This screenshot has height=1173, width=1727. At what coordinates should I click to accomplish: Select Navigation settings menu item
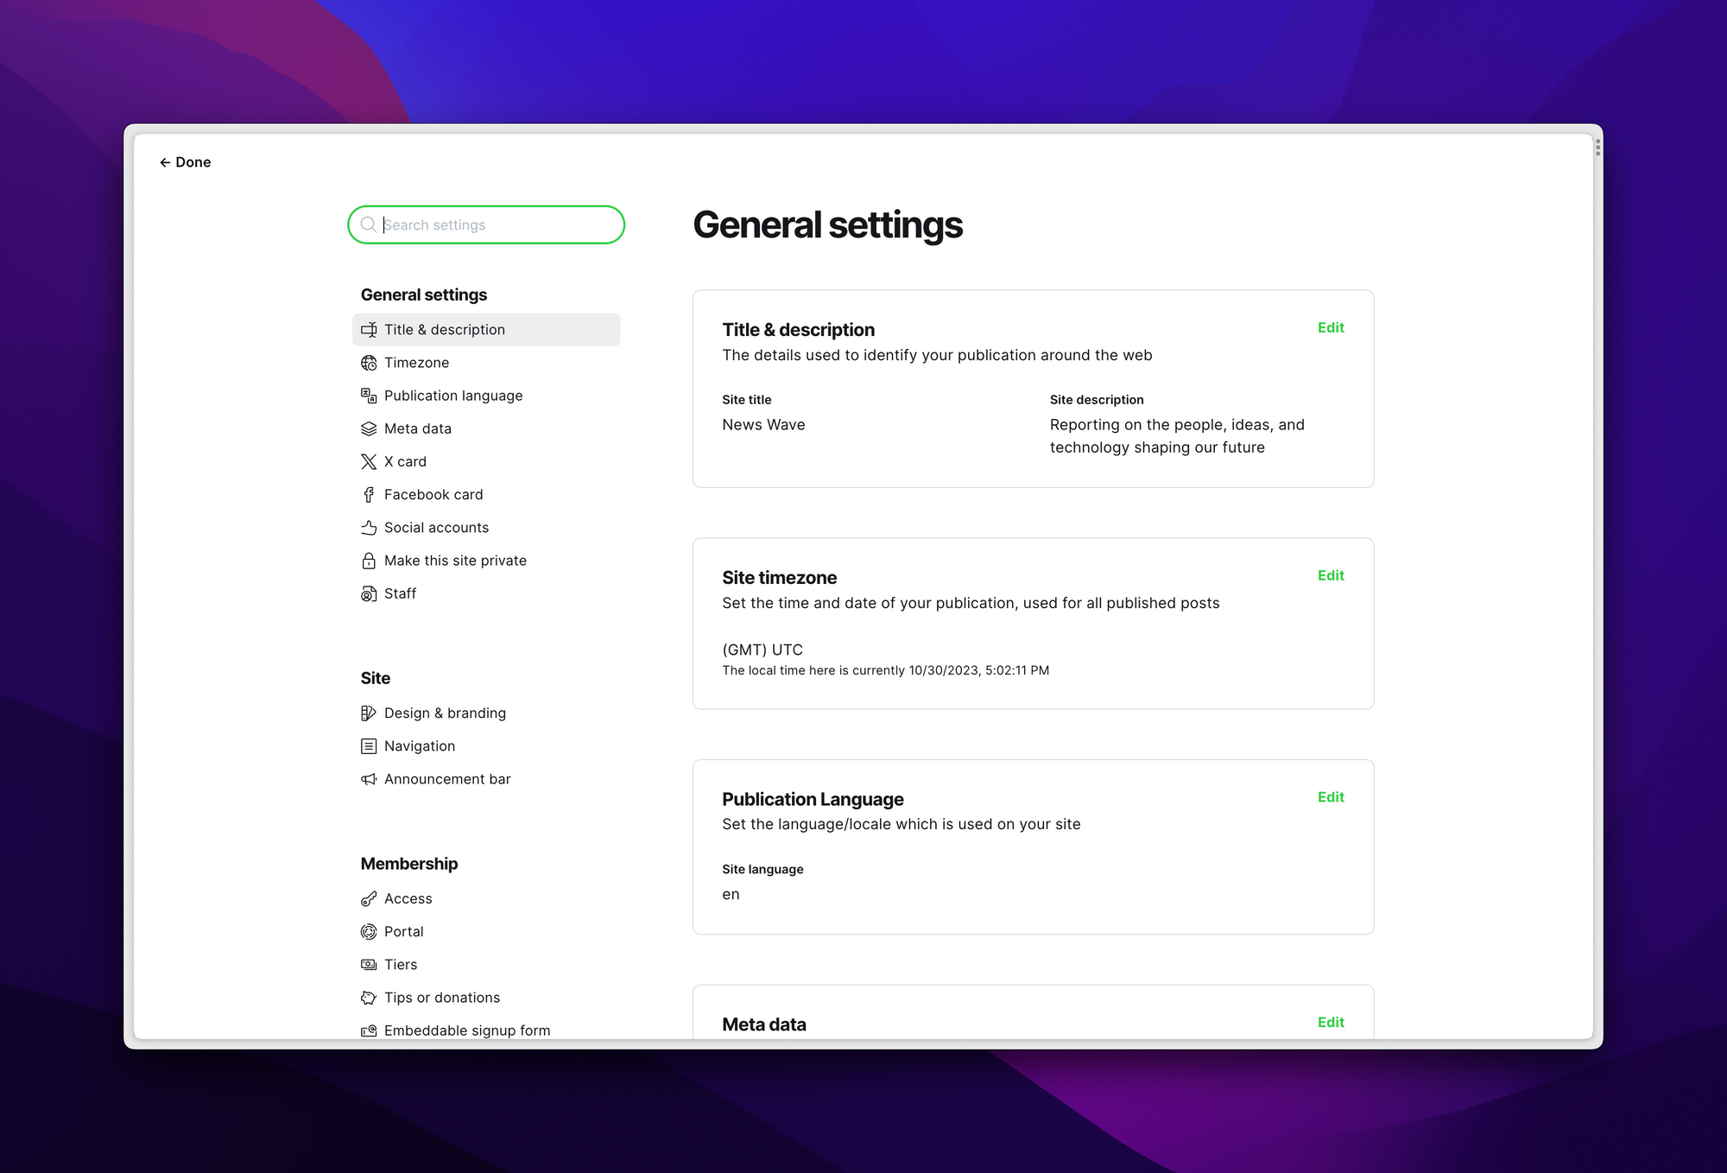point(420,746)
